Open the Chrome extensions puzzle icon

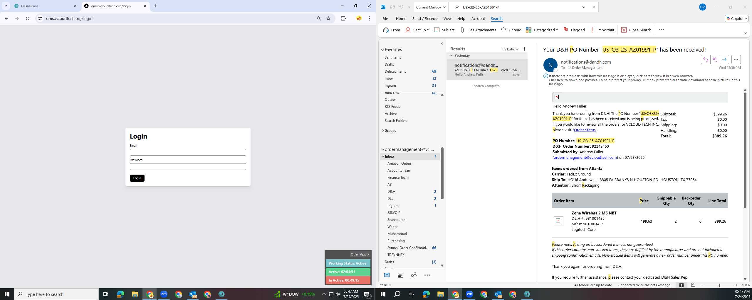coord(343,18)
